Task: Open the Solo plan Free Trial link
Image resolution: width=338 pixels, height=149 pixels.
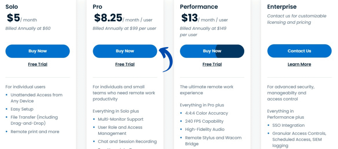Action: tap(38, 64)
